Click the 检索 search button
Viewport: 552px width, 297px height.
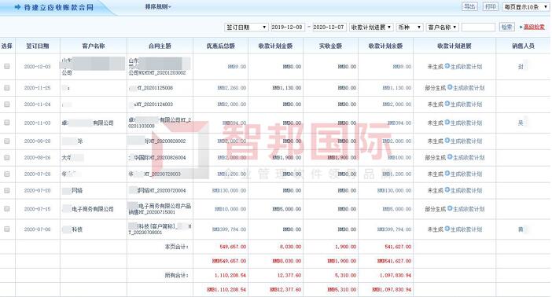point(507,27)
